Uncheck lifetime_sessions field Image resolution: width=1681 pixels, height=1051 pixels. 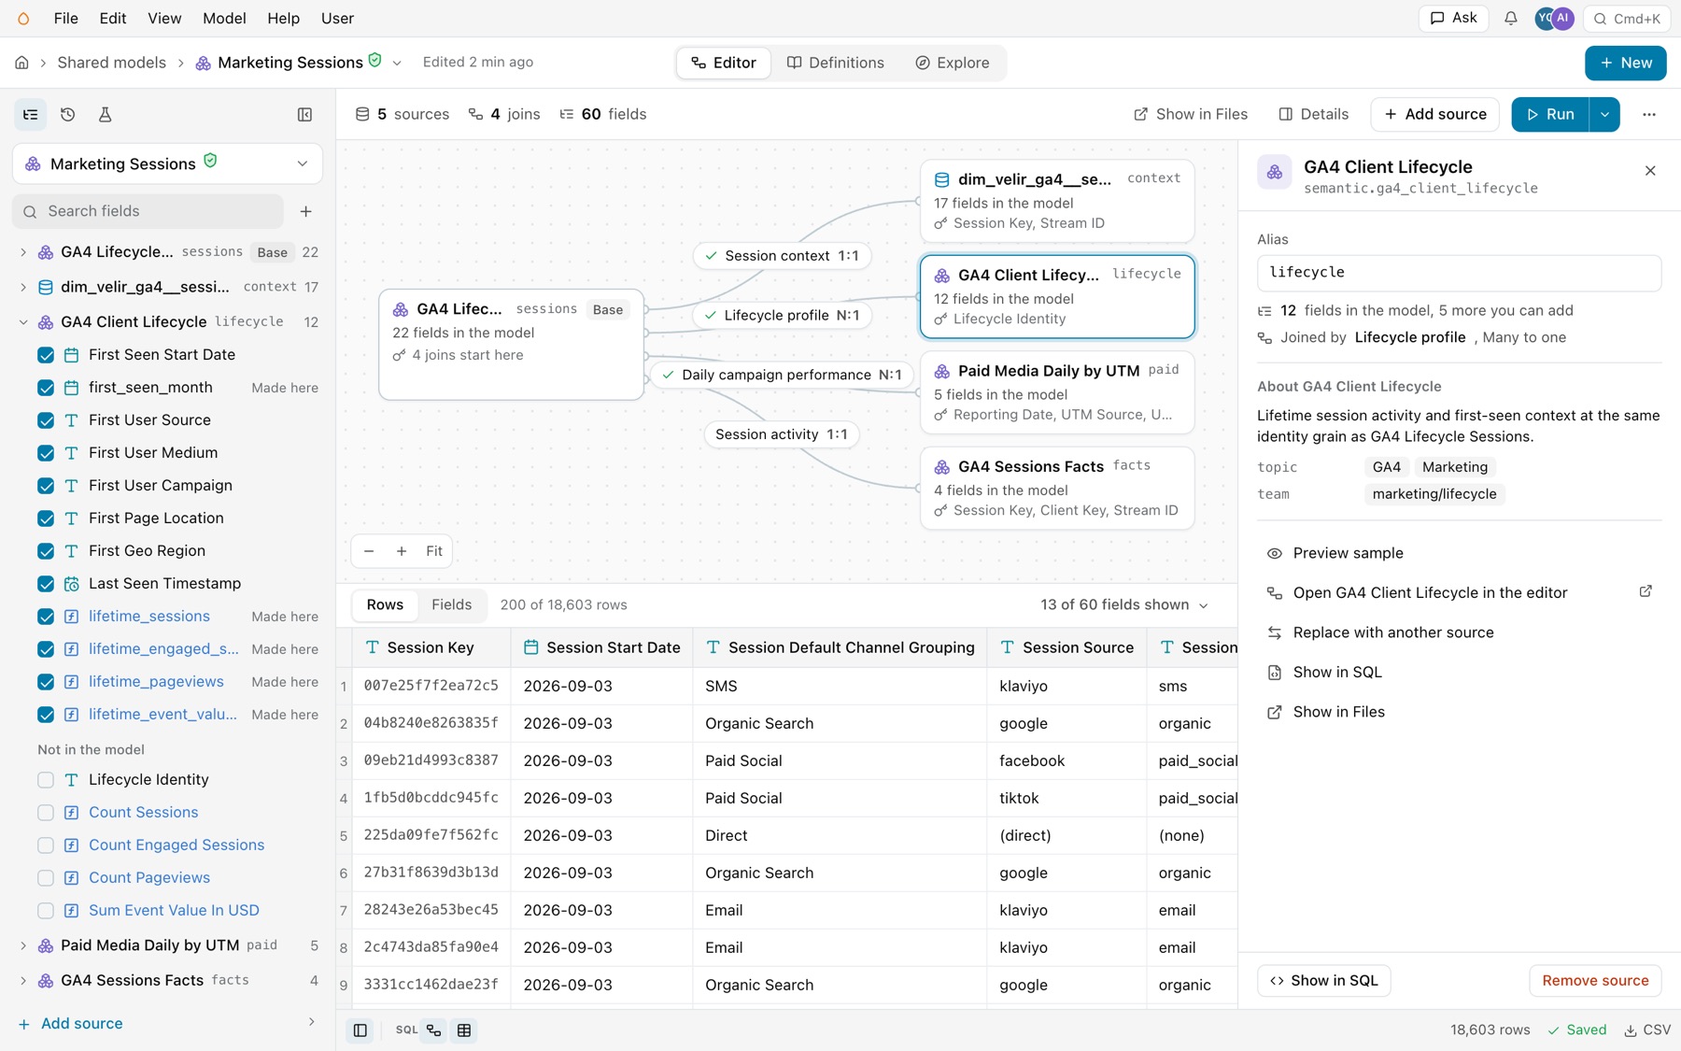46,617
